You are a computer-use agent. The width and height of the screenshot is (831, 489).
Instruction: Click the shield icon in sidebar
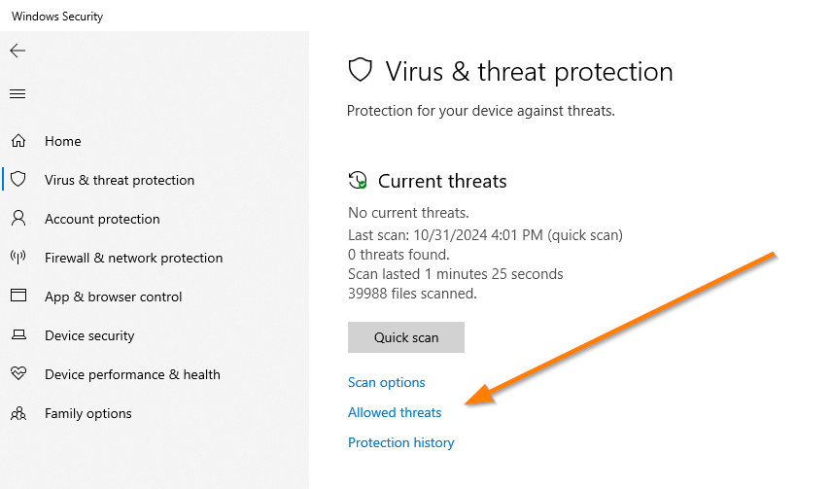(x=17, y=180)
